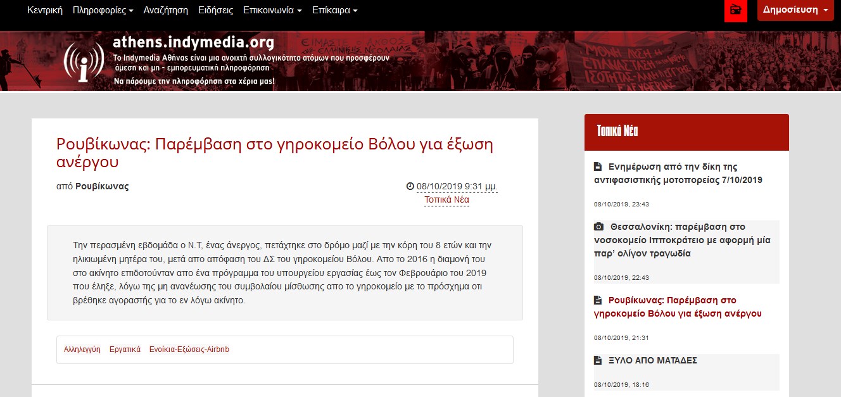Screen dimensions: 841x397
Task: Open the Δημοσίευση dropdown button
Action: point(795,10)
